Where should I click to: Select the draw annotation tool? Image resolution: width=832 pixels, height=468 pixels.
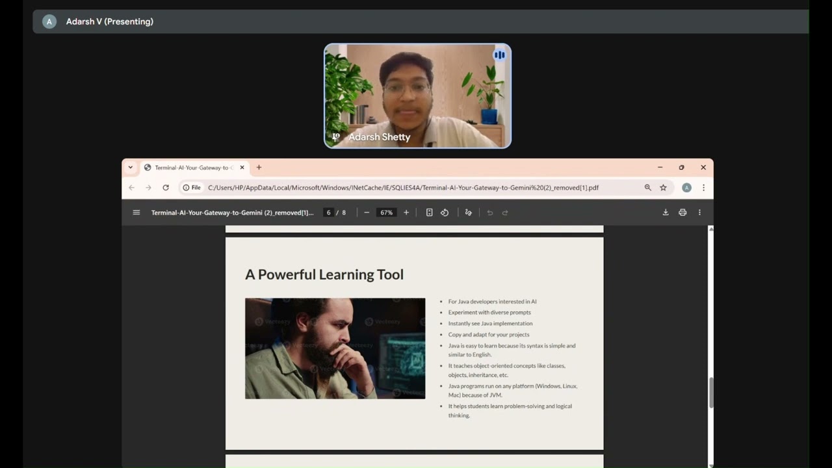tap(468, 213)
